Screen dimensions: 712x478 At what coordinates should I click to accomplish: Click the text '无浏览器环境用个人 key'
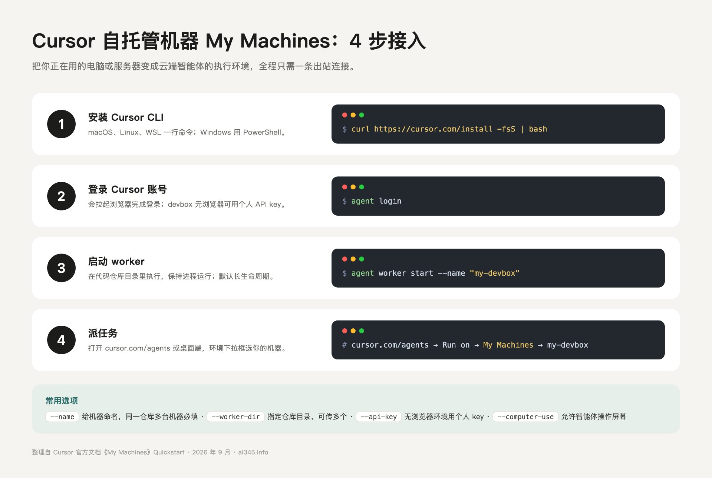(444, 416)
